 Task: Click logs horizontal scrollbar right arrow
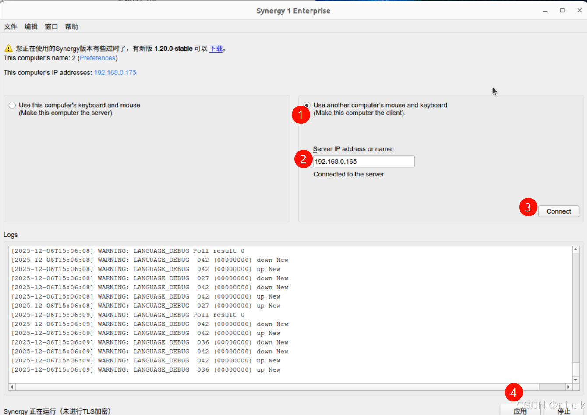point(569,387)
